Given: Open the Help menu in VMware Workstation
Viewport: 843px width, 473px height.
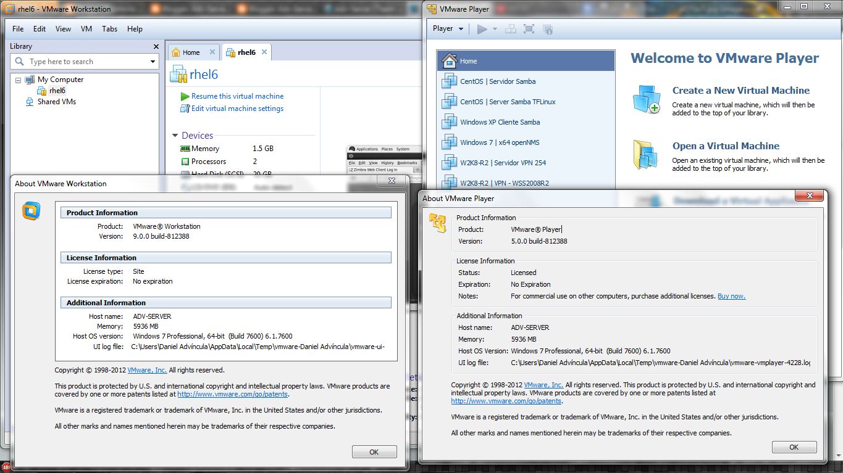Looking at the screenshot, I should point(135,29).
